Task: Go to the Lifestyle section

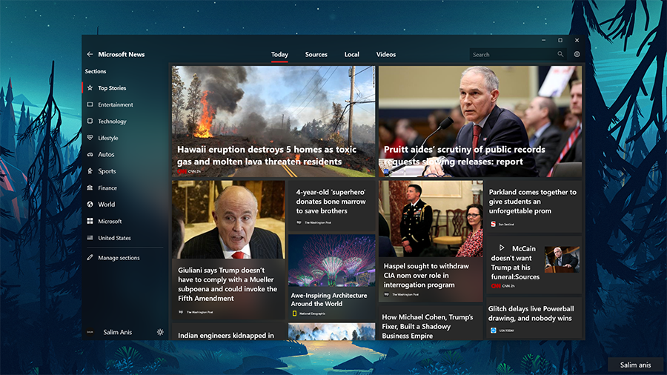Action: 108,138
